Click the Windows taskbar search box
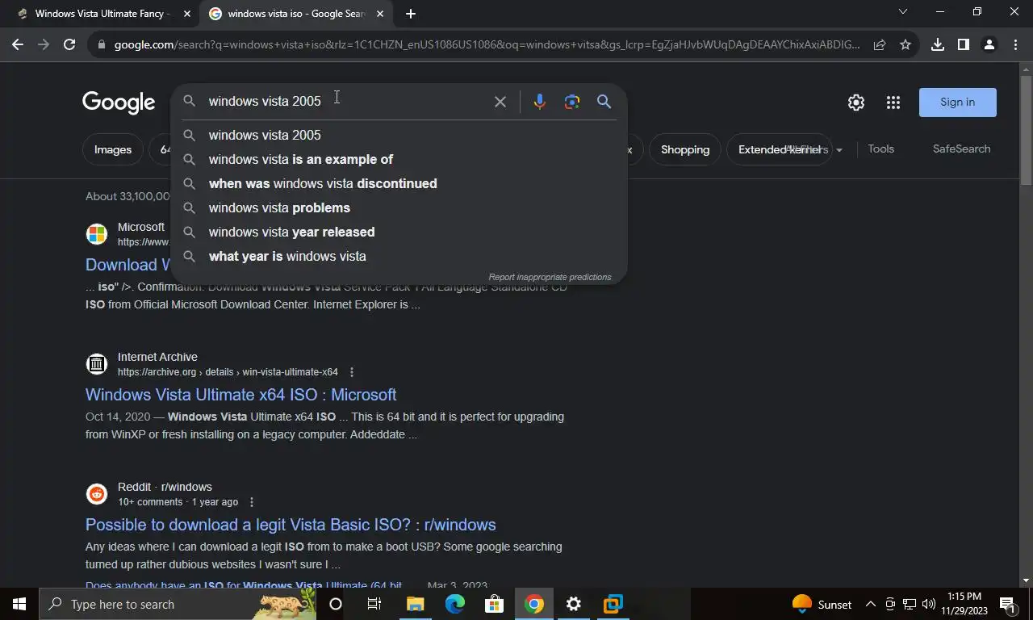Screen dimensions: 1033x620 [178, 604]
